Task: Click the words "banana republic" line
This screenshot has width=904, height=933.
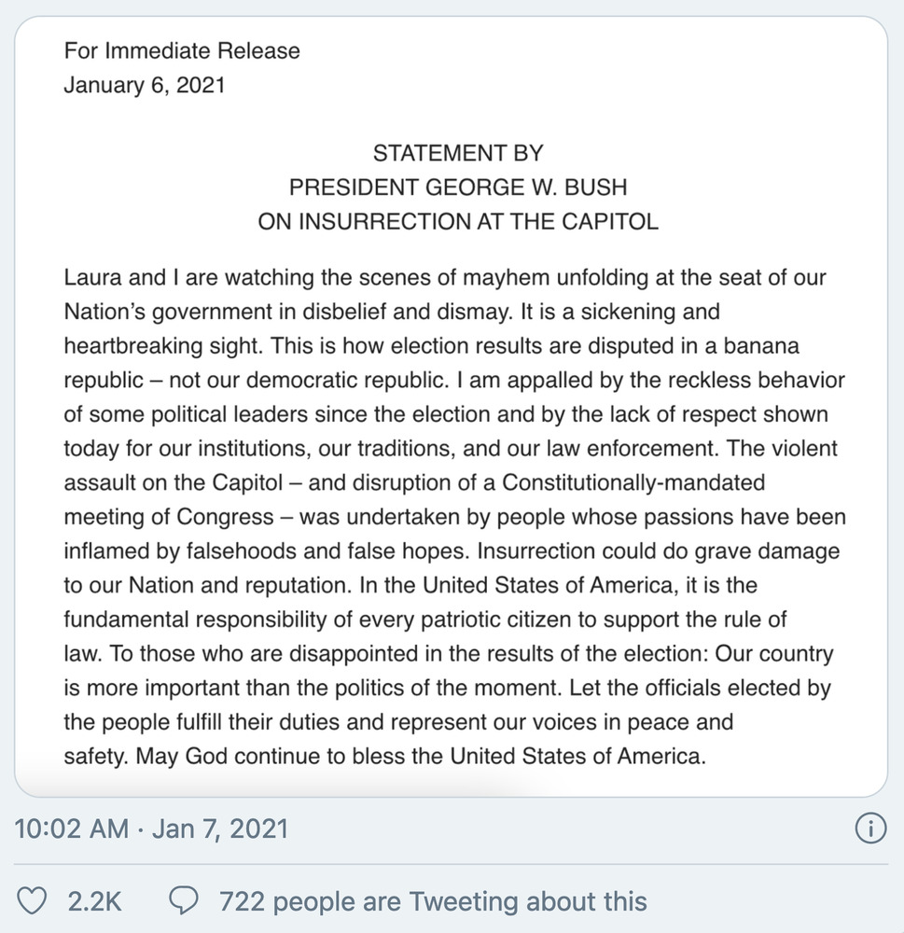Action: pos(431,346)
